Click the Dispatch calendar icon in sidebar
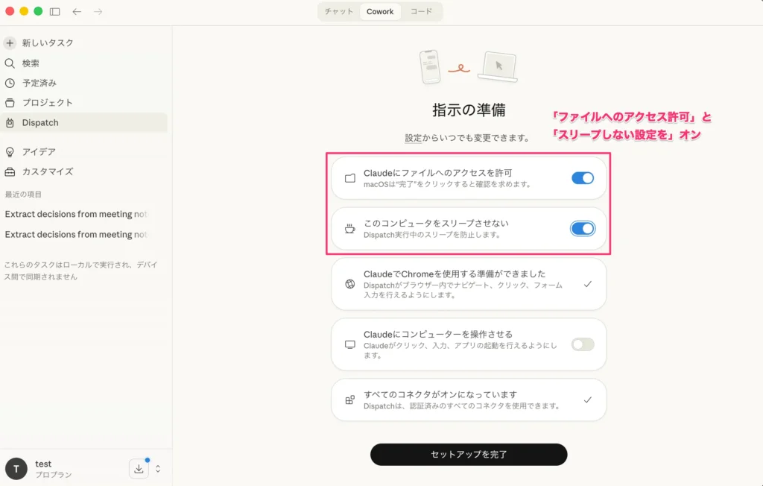 point(10,123)
